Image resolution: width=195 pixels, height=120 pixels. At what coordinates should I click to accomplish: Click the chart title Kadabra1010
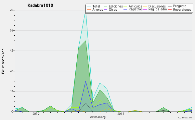[x=40, y=6]
